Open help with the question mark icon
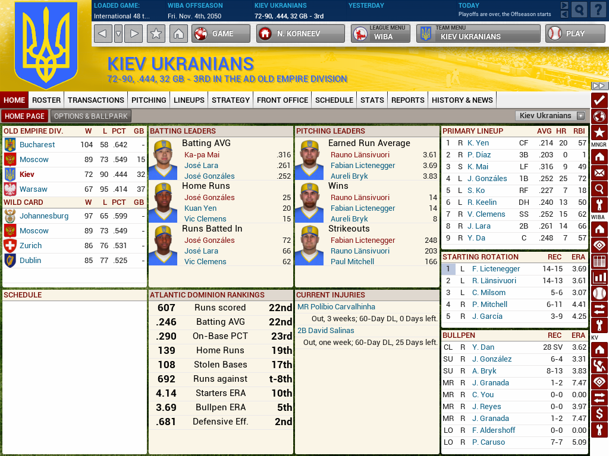The width and height of the screenshot is (609, 456). pyautogui.click(x=598, y=9)
